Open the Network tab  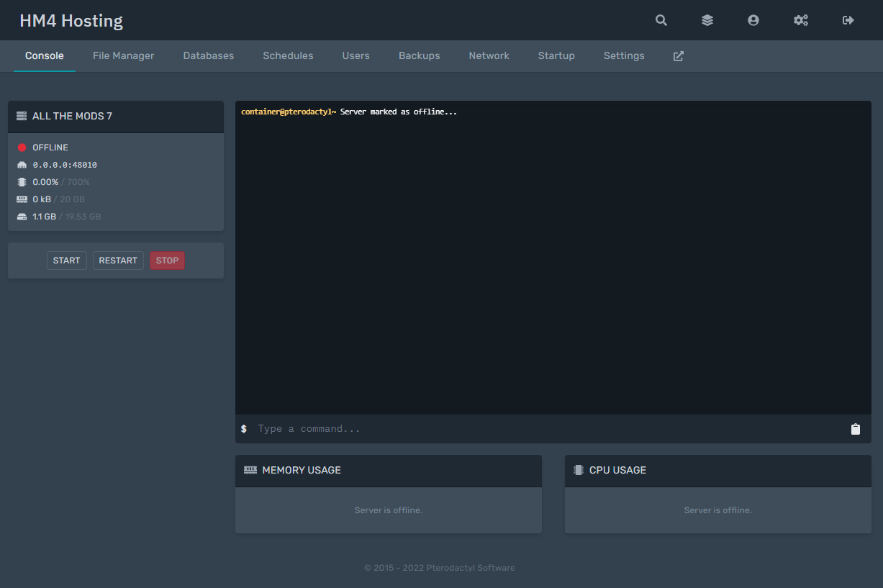pos(489,56)
